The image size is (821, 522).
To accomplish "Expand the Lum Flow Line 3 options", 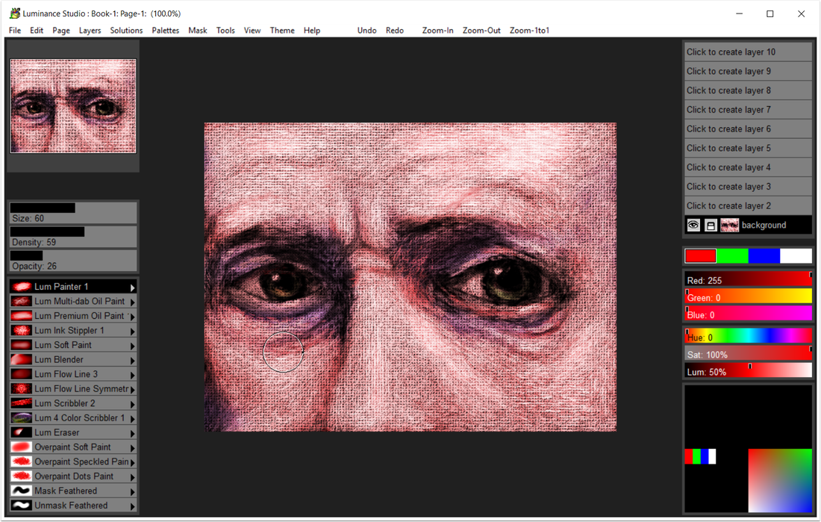I will (133, 373).
